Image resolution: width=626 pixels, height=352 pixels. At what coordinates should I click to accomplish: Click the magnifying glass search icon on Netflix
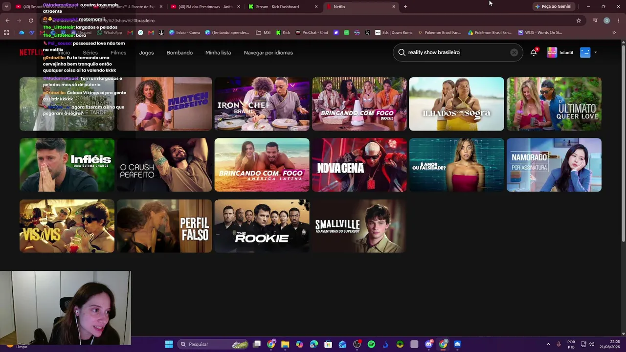[x=402, y=52]
